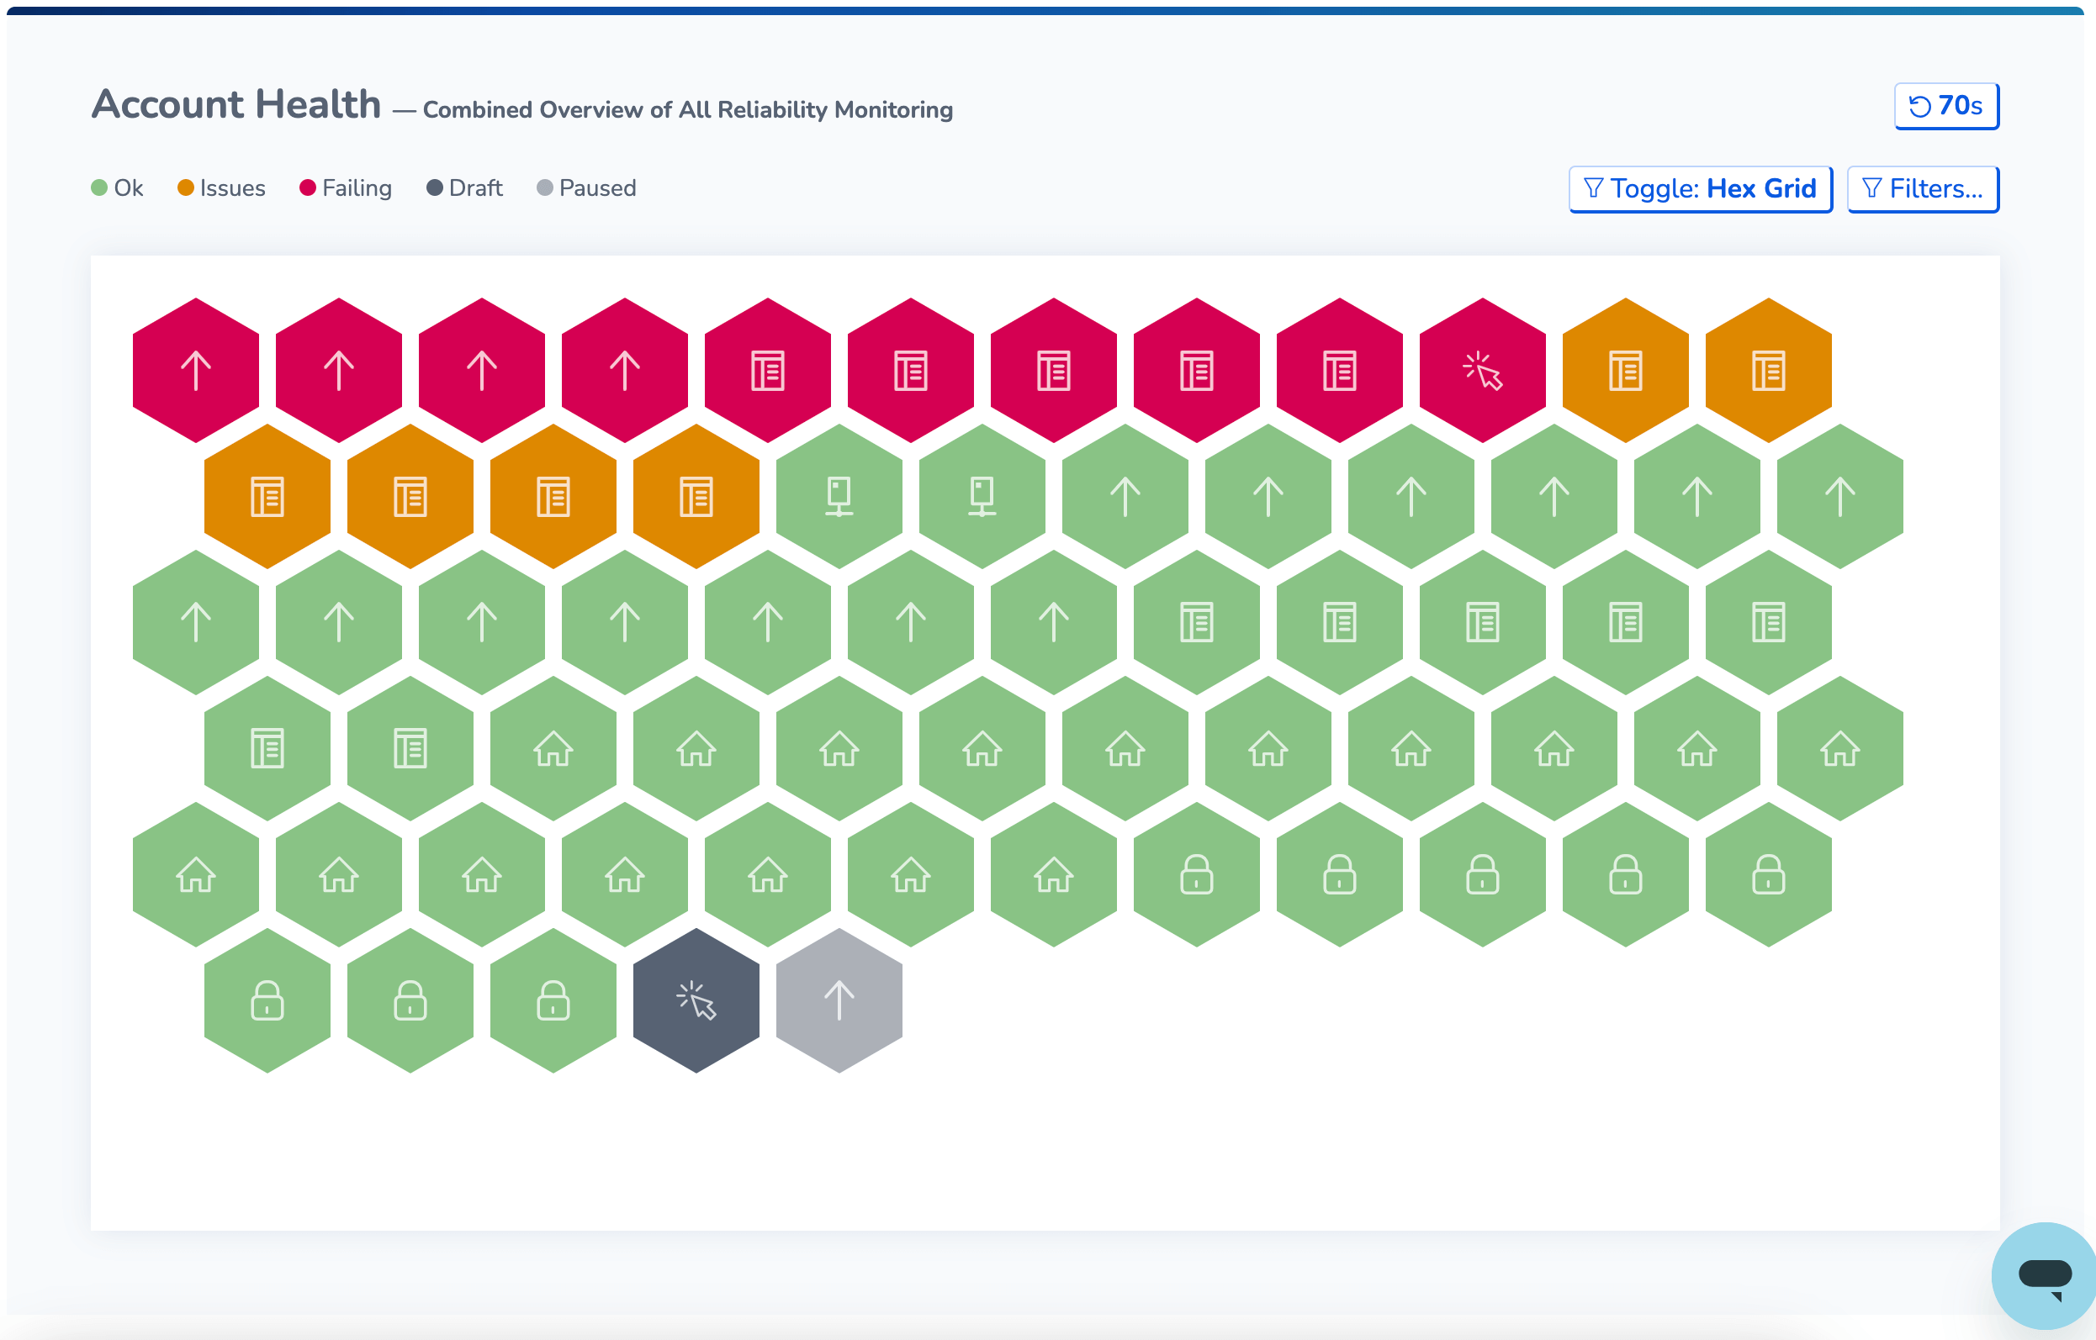Image resolution: width=2096 pixels, height=1340 pixels.
Task: Open the last house hexagon in the fourth row
Action: pyautogui.click(x=1840, y=749)
